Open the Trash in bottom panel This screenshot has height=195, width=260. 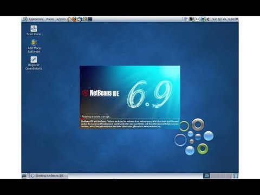(236, 175)
